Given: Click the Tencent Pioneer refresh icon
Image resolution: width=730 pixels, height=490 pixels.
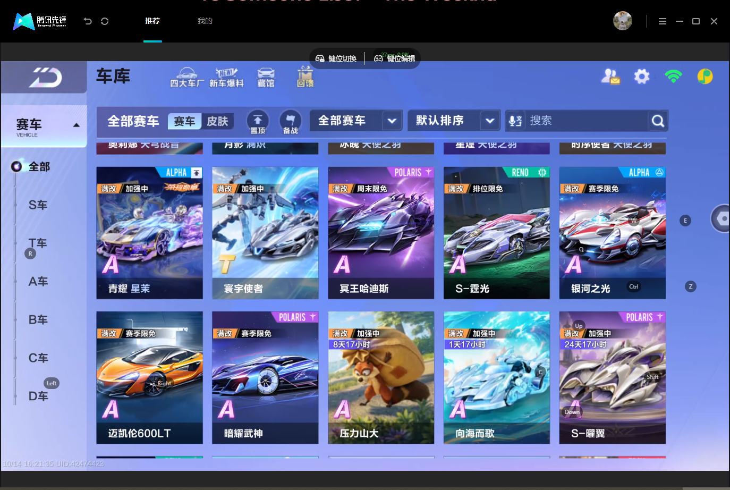Looking at the screenshot, I should pyautogui.click(x=105, y=21).
